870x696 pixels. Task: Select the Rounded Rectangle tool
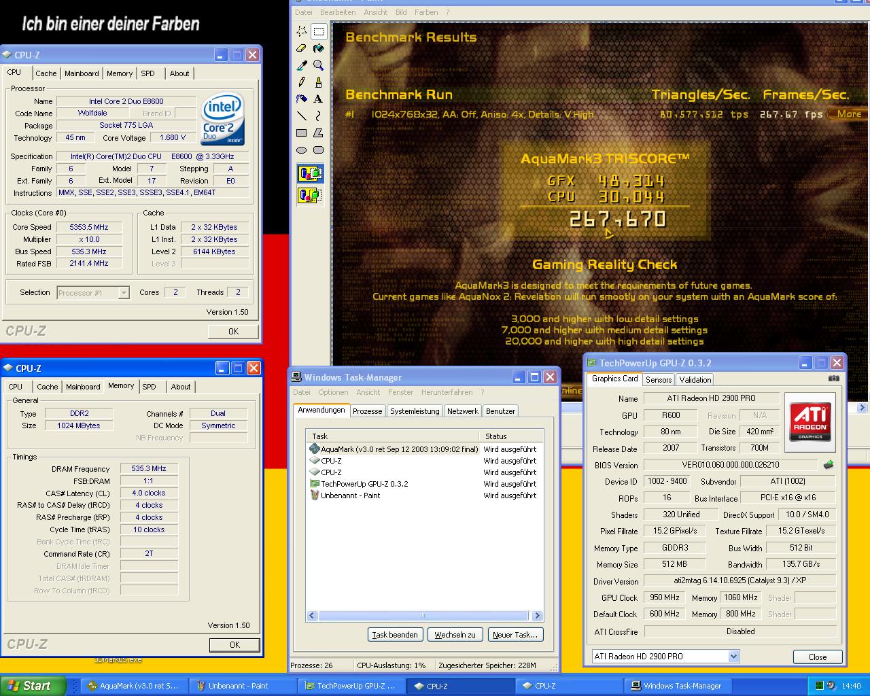[x=318, y=150]
